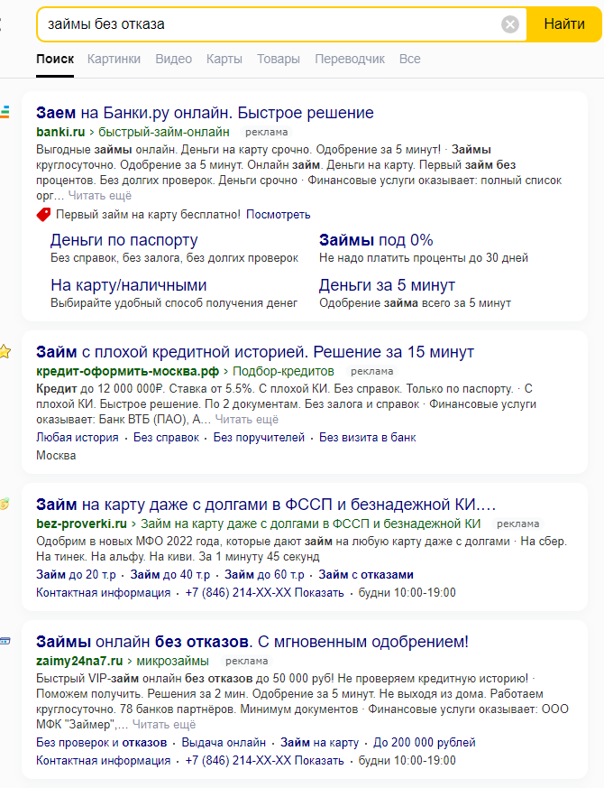Open the Видео tab
This screenshot has width=604, height=788.
click(x=174, y=59)
